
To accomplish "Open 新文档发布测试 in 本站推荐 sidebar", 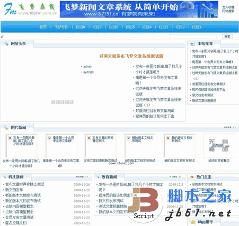I will tap(202, 95).
